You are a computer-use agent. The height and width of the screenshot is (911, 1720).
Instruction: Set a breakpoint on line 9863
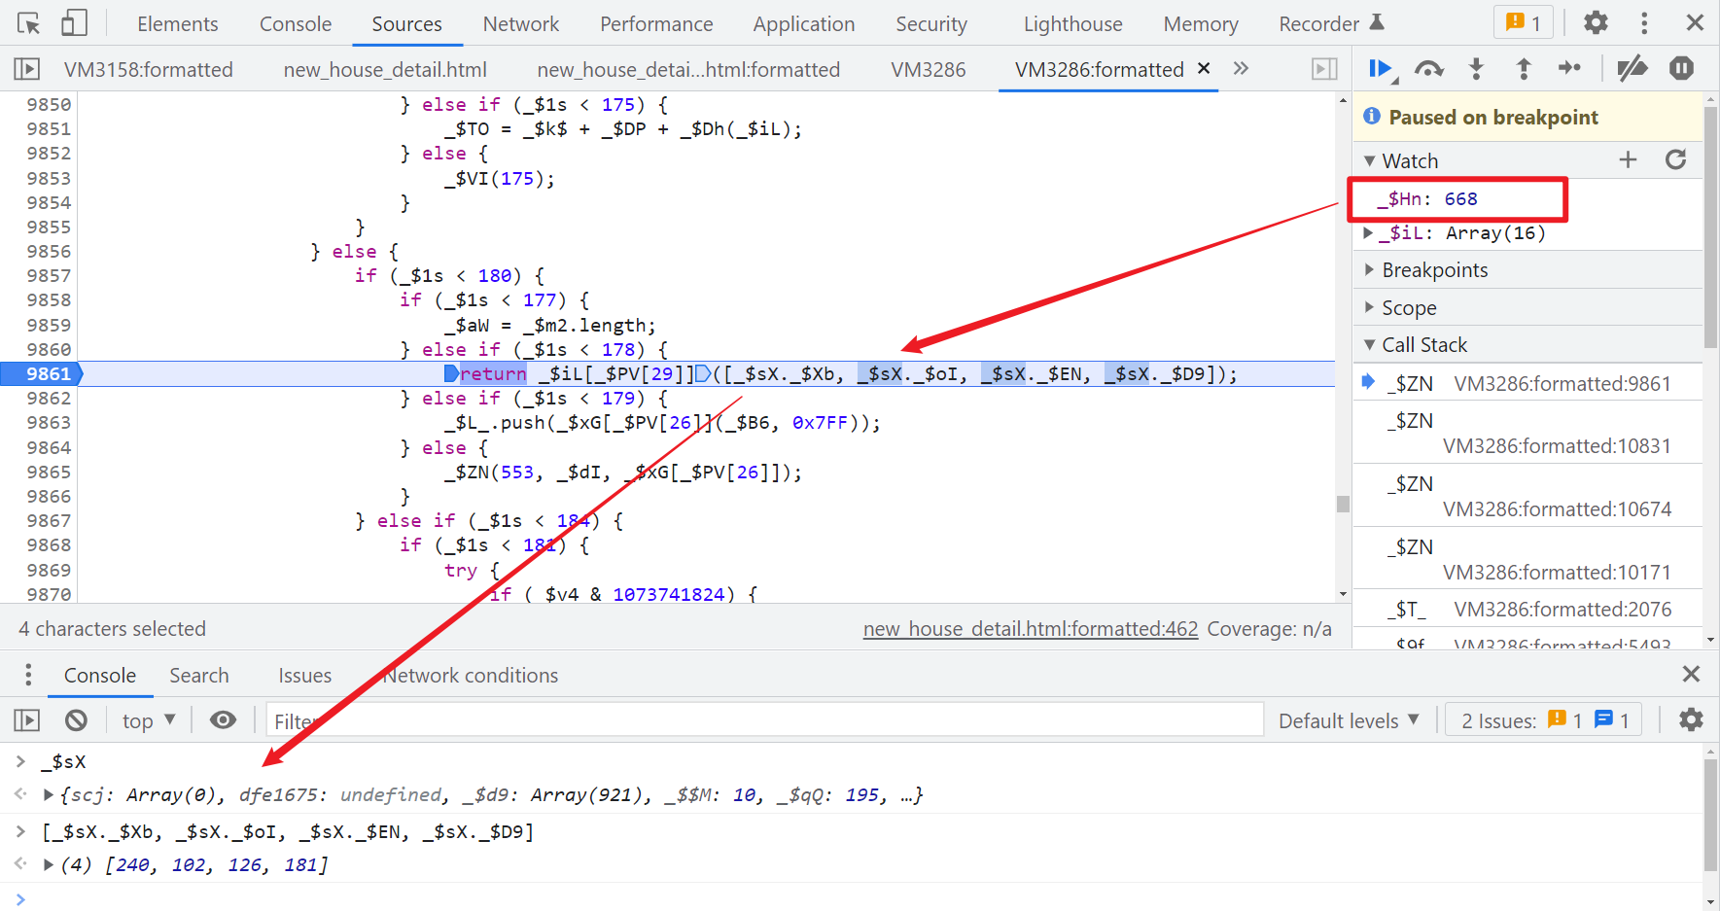tap(49, 423)
